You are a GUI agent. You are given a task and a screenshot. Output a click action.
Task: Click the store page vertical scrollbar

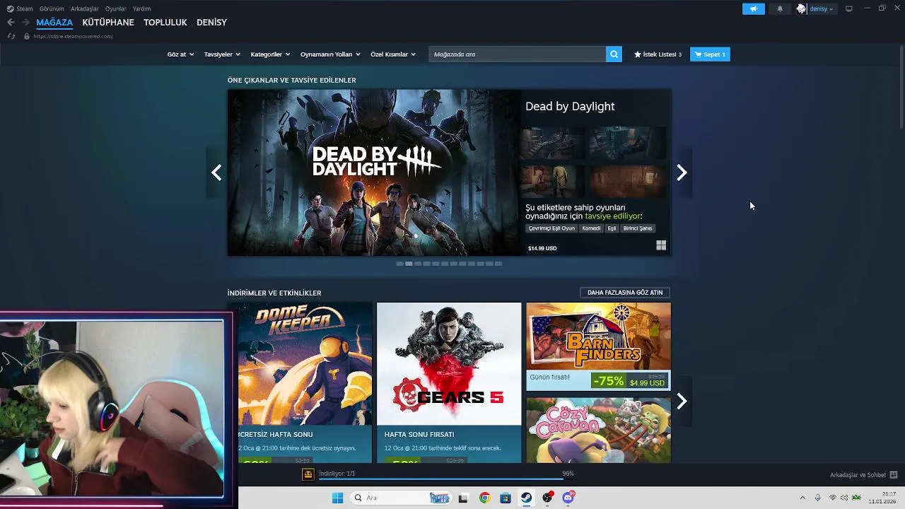point(901,85)
